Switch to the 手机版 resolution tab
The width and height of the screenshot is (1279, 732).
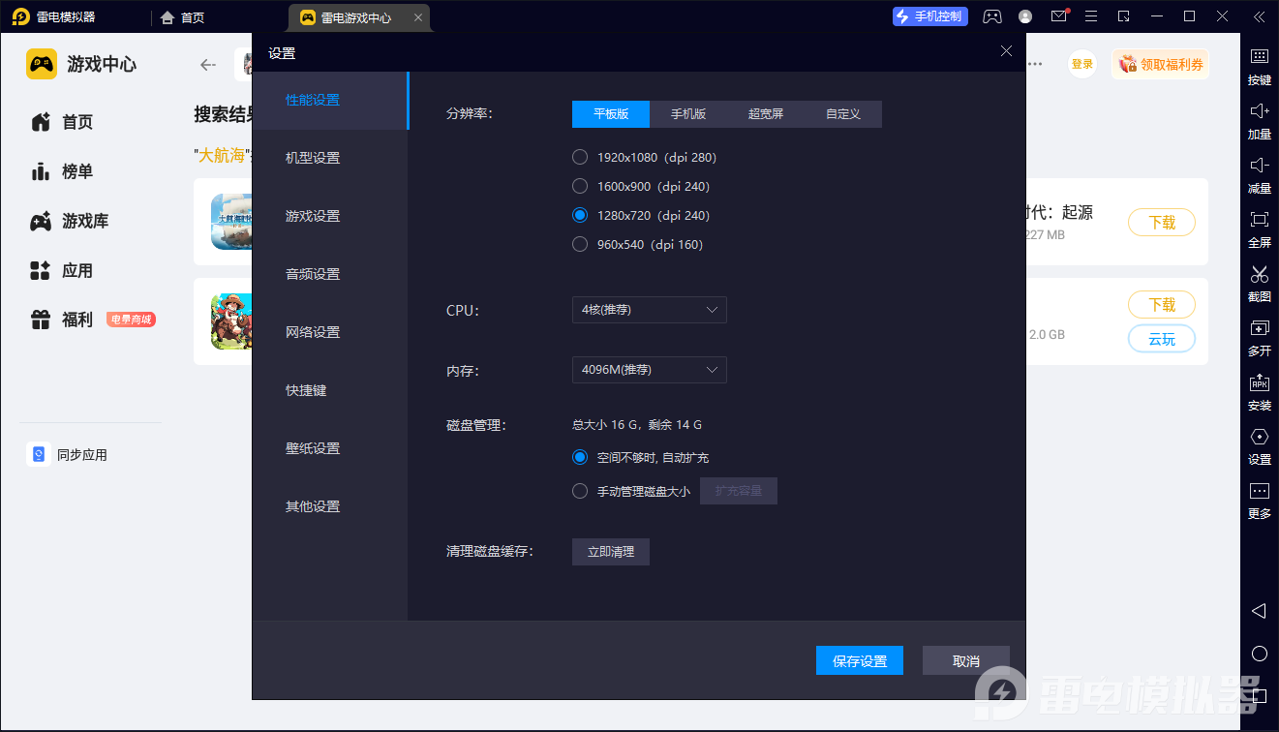tap(688, 114)
